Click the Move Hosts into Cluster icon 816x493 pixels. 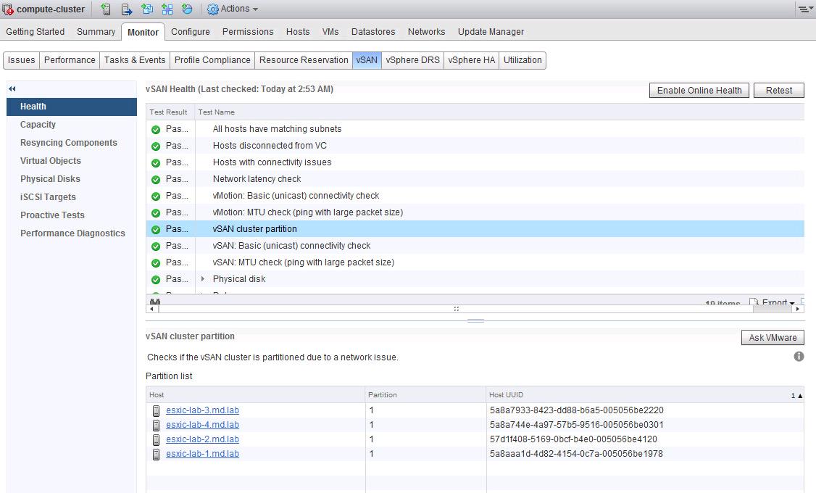pyautogui.click(x=127, y=9)
